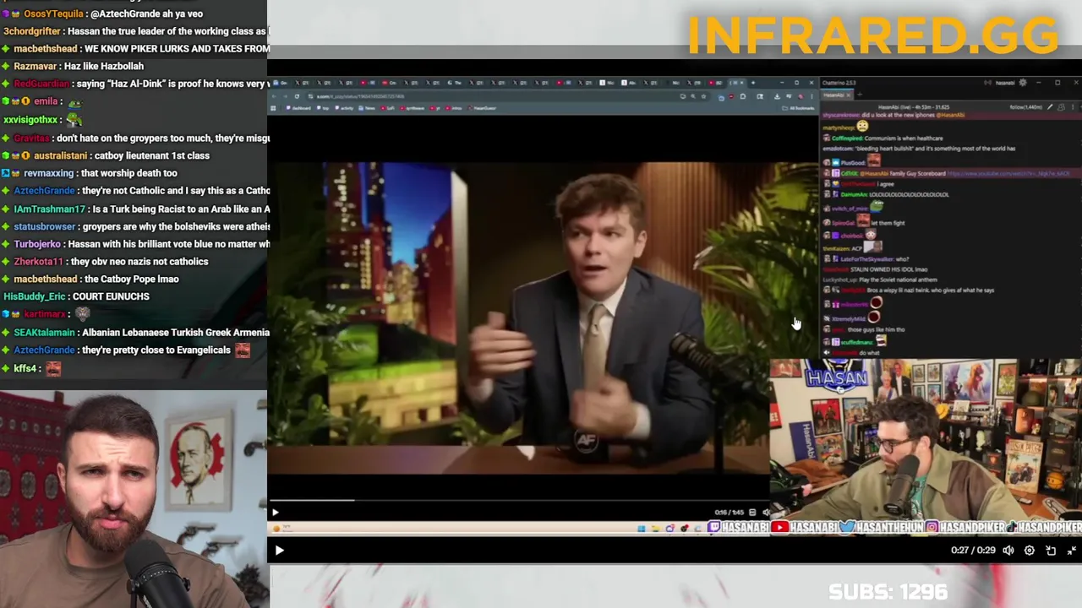Open Chatterino settings gear in nested window
The width and height of the screenshot is (1082, 608).
[x=1022, y=83]
